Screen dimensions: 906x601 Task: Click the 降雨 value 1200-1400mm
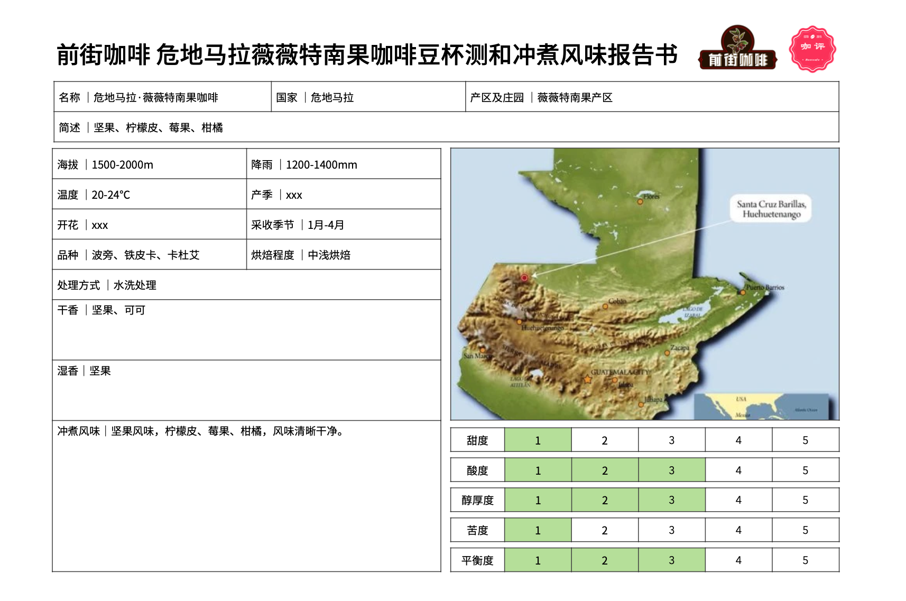321,164
